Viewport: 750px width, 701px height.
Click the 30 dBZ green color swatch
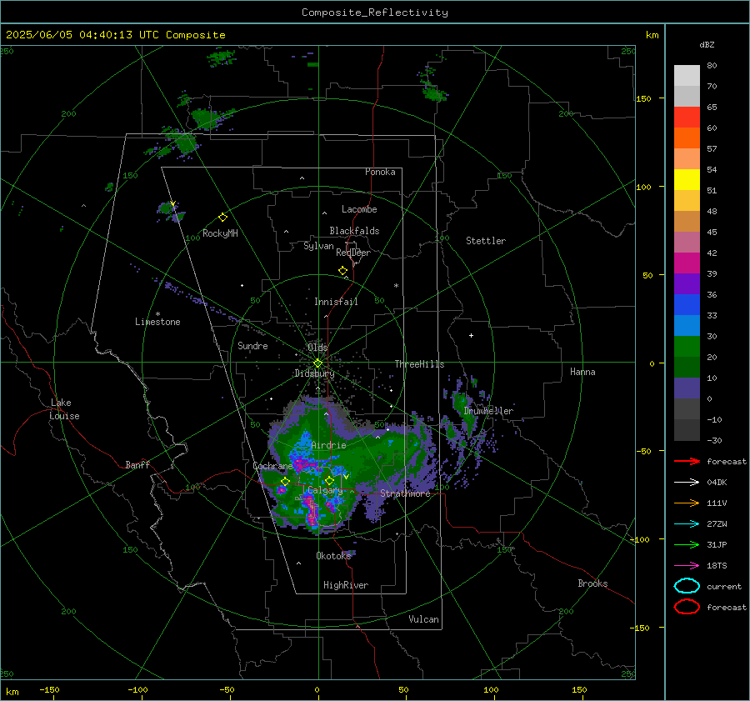pyautogui.click(x=687, y=346)
